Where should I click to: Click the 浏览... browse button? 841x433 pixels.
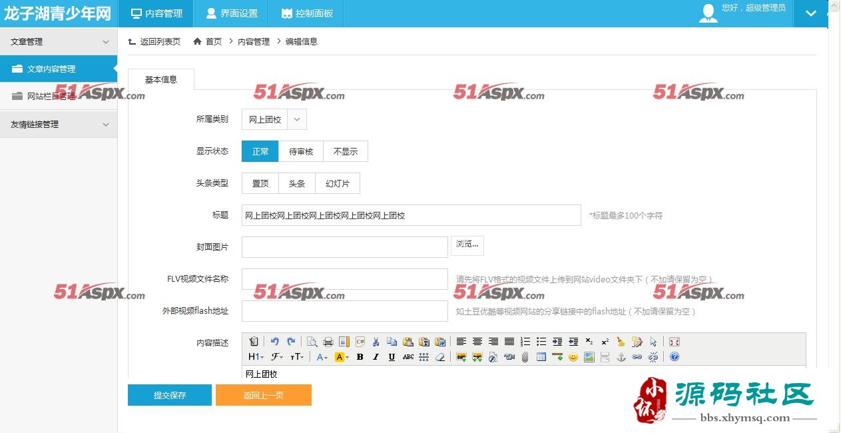(467, 245)
